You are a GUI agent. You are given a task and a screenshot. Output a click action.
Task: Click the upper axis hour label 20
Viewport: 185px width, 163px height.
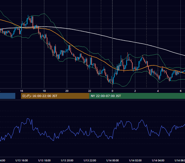(67, 91)
